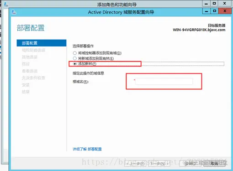Screen dimensions: 233x171
Task: Click the server name WIN-94VGRFG01IK.bjavc.com
Action: (x=199, y=30)
